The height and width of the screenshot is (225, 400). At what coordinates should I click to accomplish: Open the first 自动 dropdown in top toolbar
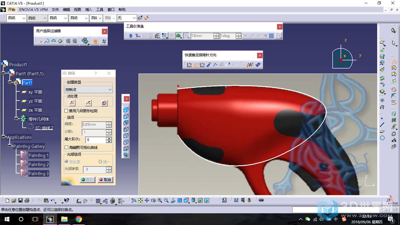(16, 18)
